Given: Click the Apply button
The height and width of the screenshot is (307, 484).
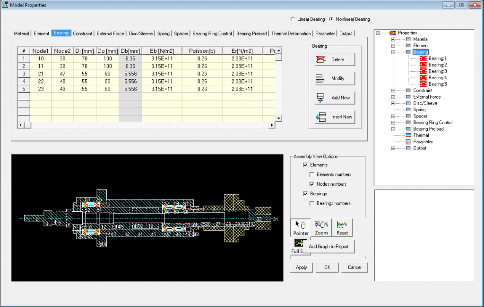Looking at the screenshot, I should (301, 267).
